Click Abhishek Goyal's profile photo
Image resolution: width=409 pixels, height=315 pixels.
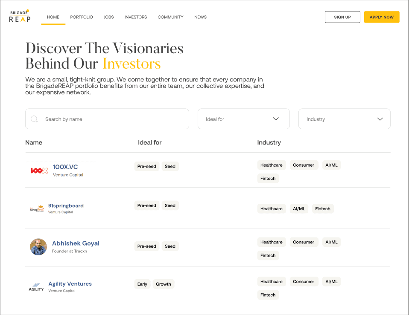pos(38,247)
